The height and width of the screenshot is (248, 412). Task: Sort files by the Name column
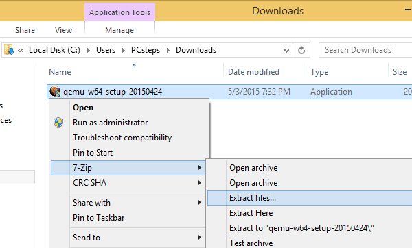[x=60, y=71]
